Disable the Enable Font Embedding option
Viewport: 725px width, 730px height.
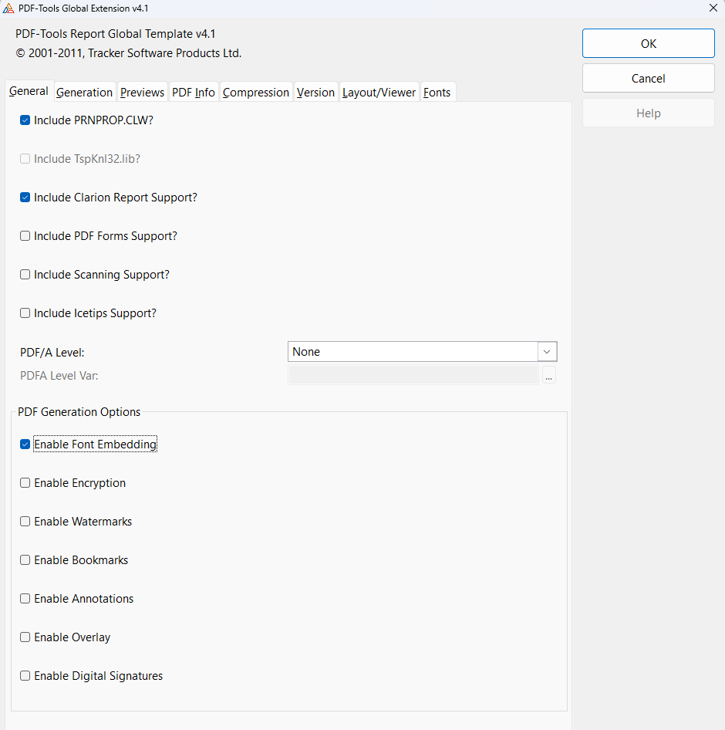click(25, 444)
